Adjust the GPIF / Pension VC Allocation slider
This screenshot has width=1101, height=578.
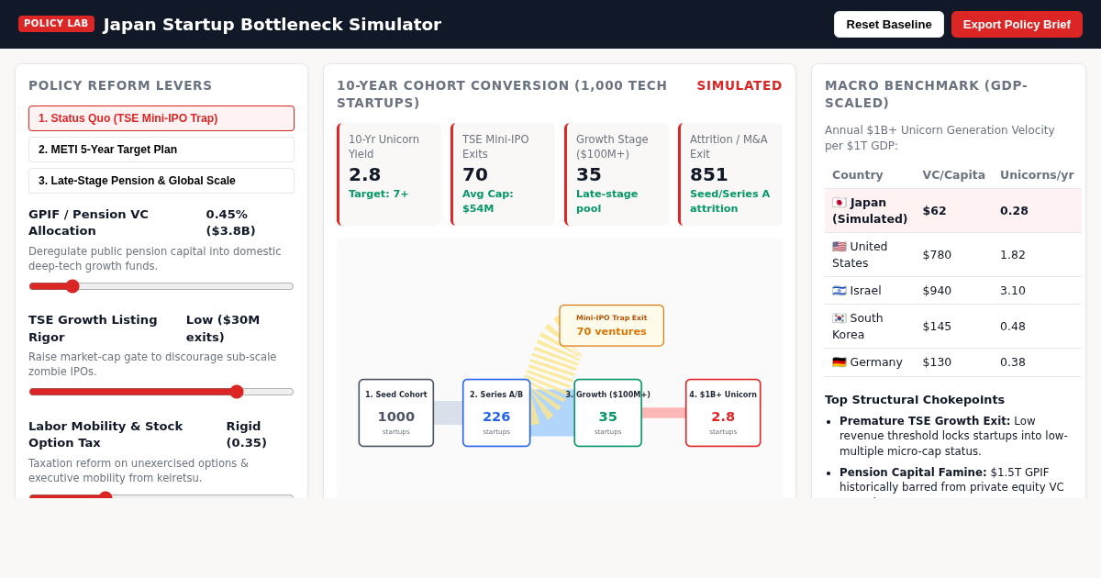pos(161,286)
